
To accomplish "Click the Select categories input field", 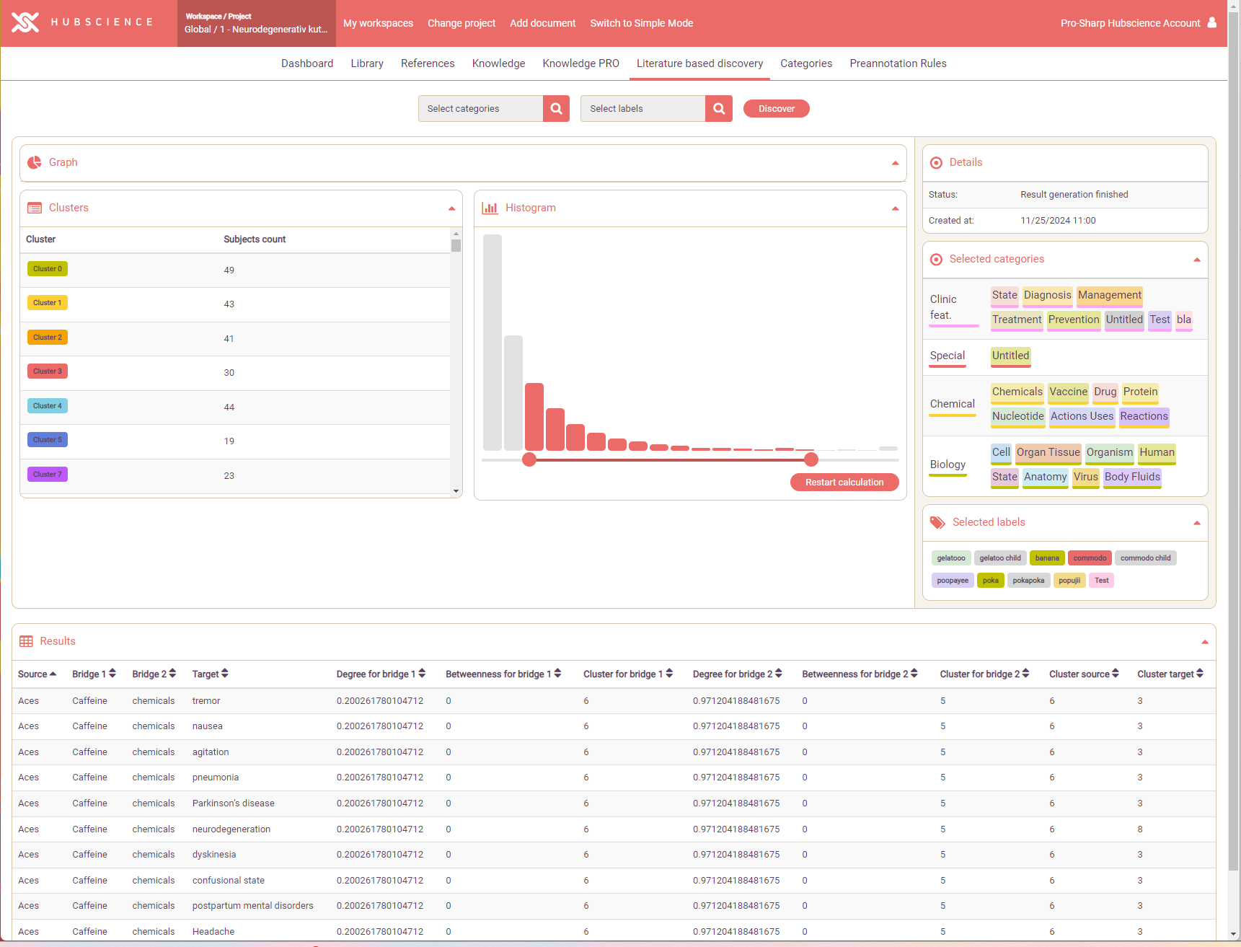I will (x=480, y=109).
